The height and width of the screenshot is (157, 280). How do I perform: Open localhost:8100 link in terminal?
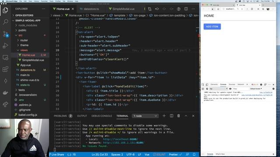(x=120, y=139)
